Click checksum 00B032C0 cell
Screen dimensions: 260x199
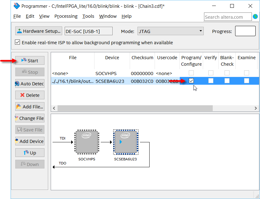click(x=142, y=81)
